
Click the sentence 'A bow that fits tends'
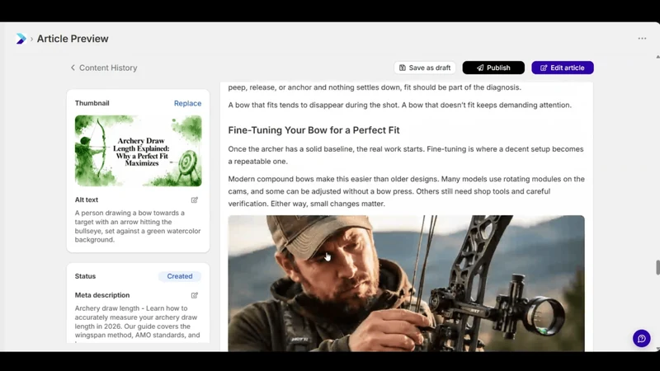pyautogui.click(x=400, y=106)
